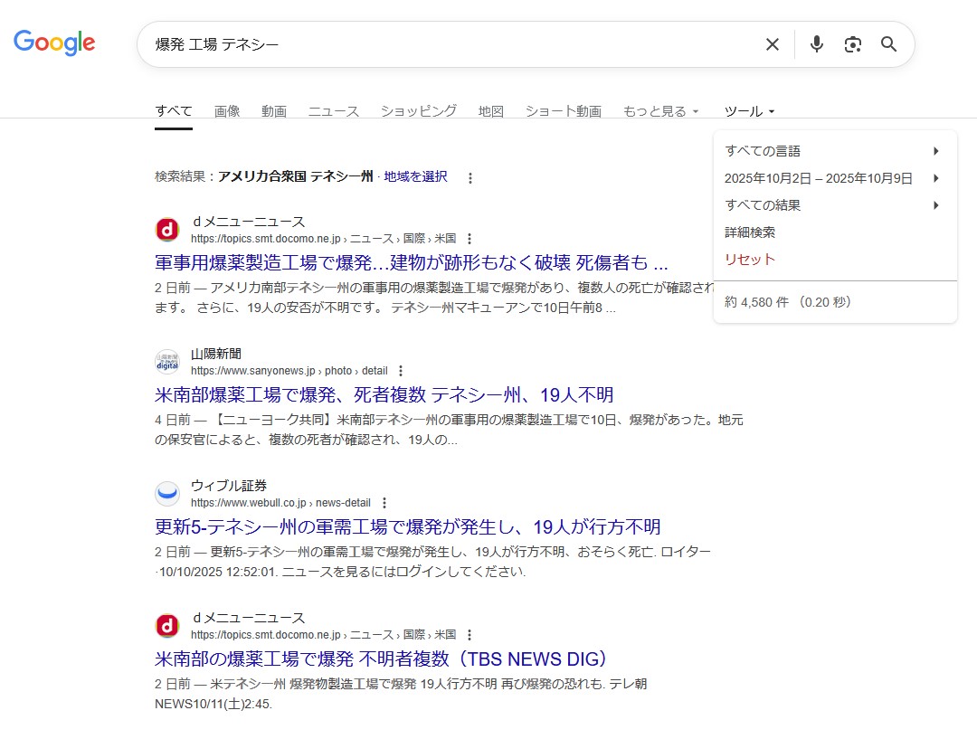
Task: Open three-dot menu beside the region selector
Action: click(470, 178)
